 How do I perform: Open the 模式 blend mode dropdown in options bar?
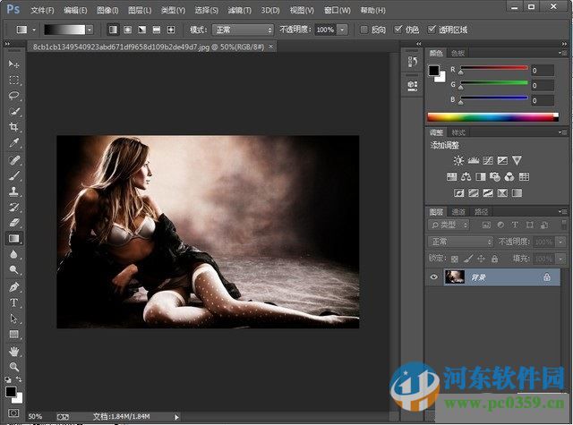tap(240, 30)
